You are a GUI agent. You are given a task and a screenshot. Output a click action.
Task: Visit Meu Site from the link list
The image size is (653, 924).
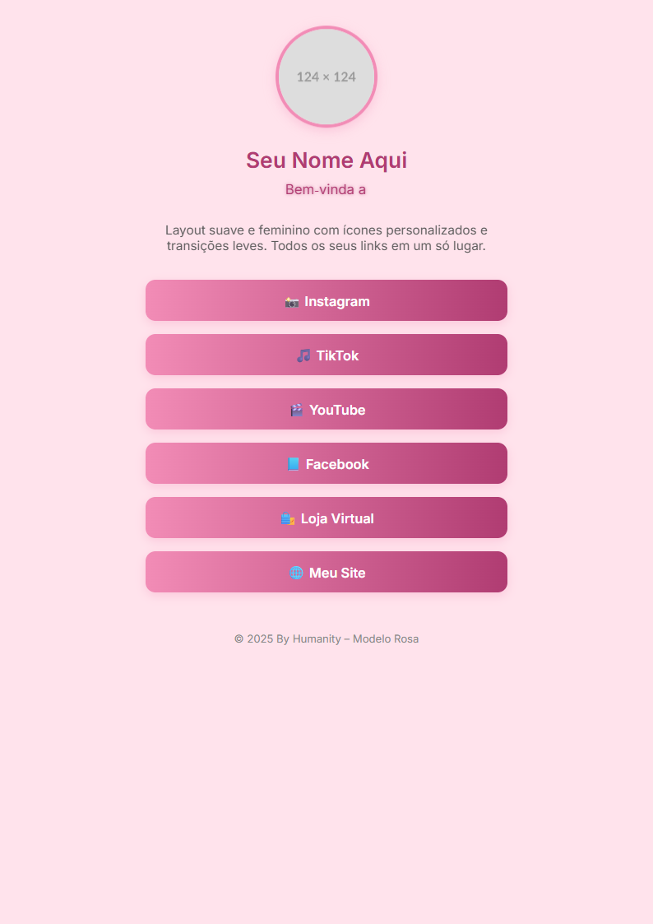coord(326,572)
